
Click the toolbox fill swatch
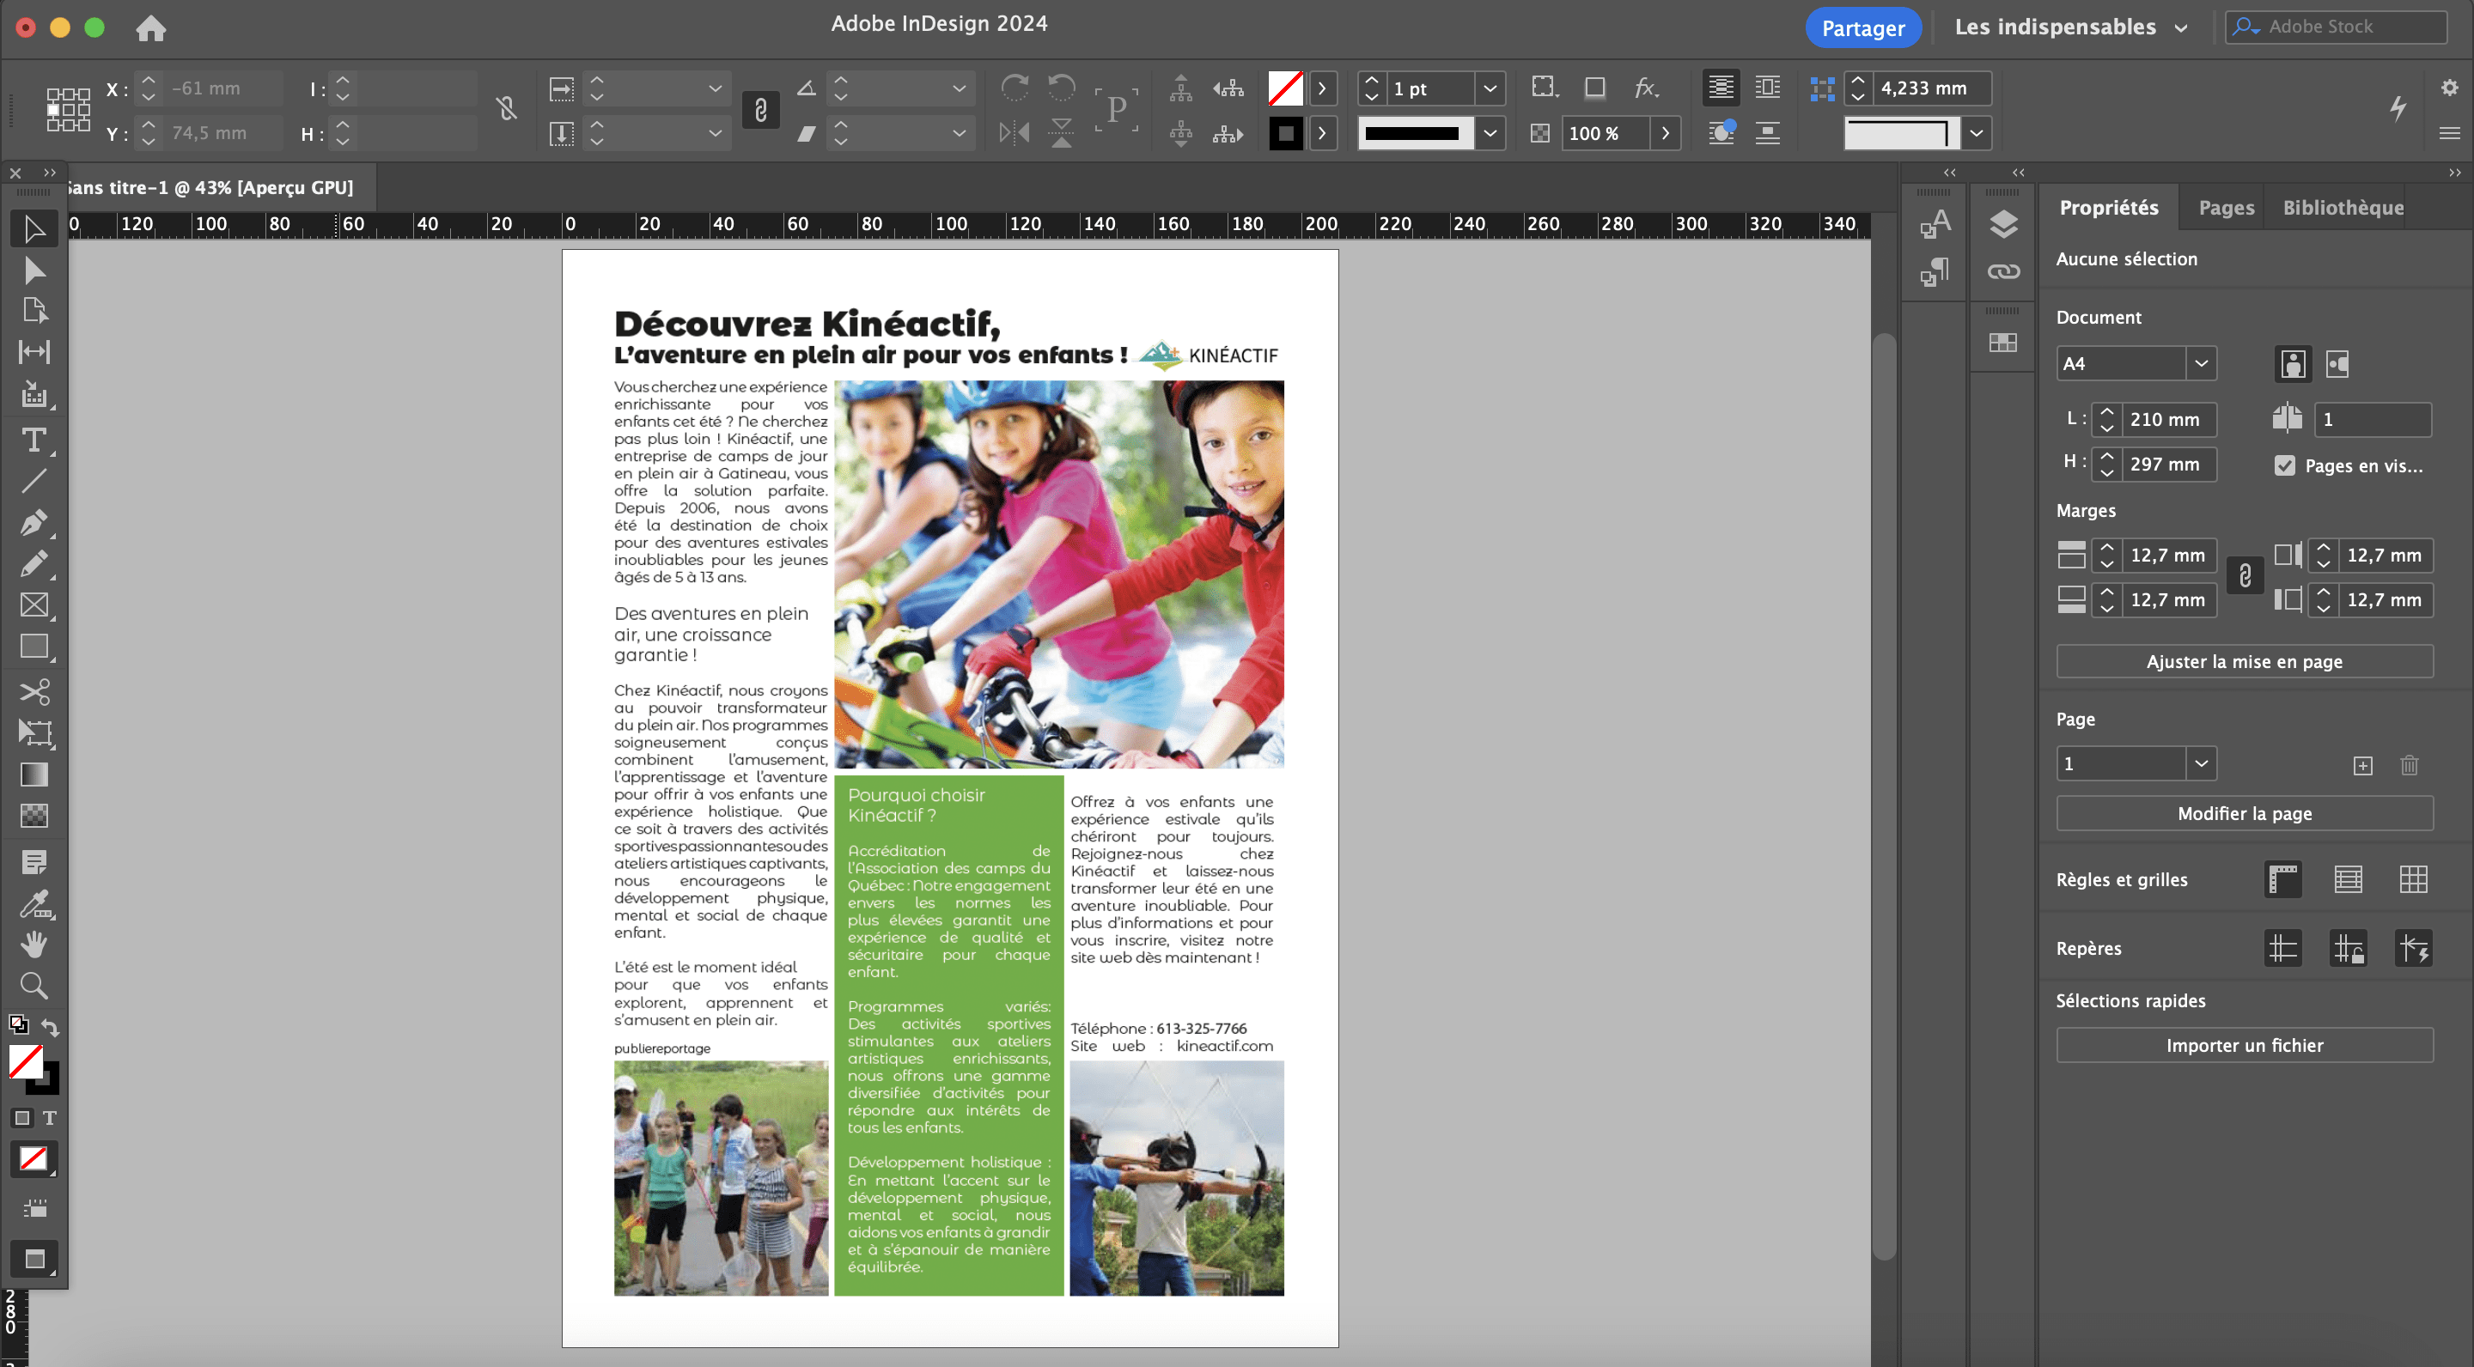(25, 1060)
